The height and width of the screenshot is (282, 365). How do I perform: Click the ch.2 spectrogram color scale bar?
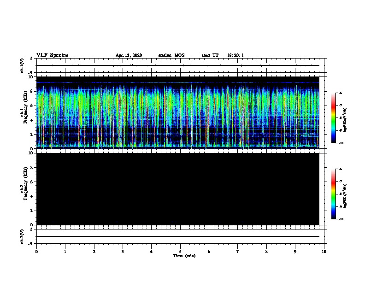[x=334, y=194]
